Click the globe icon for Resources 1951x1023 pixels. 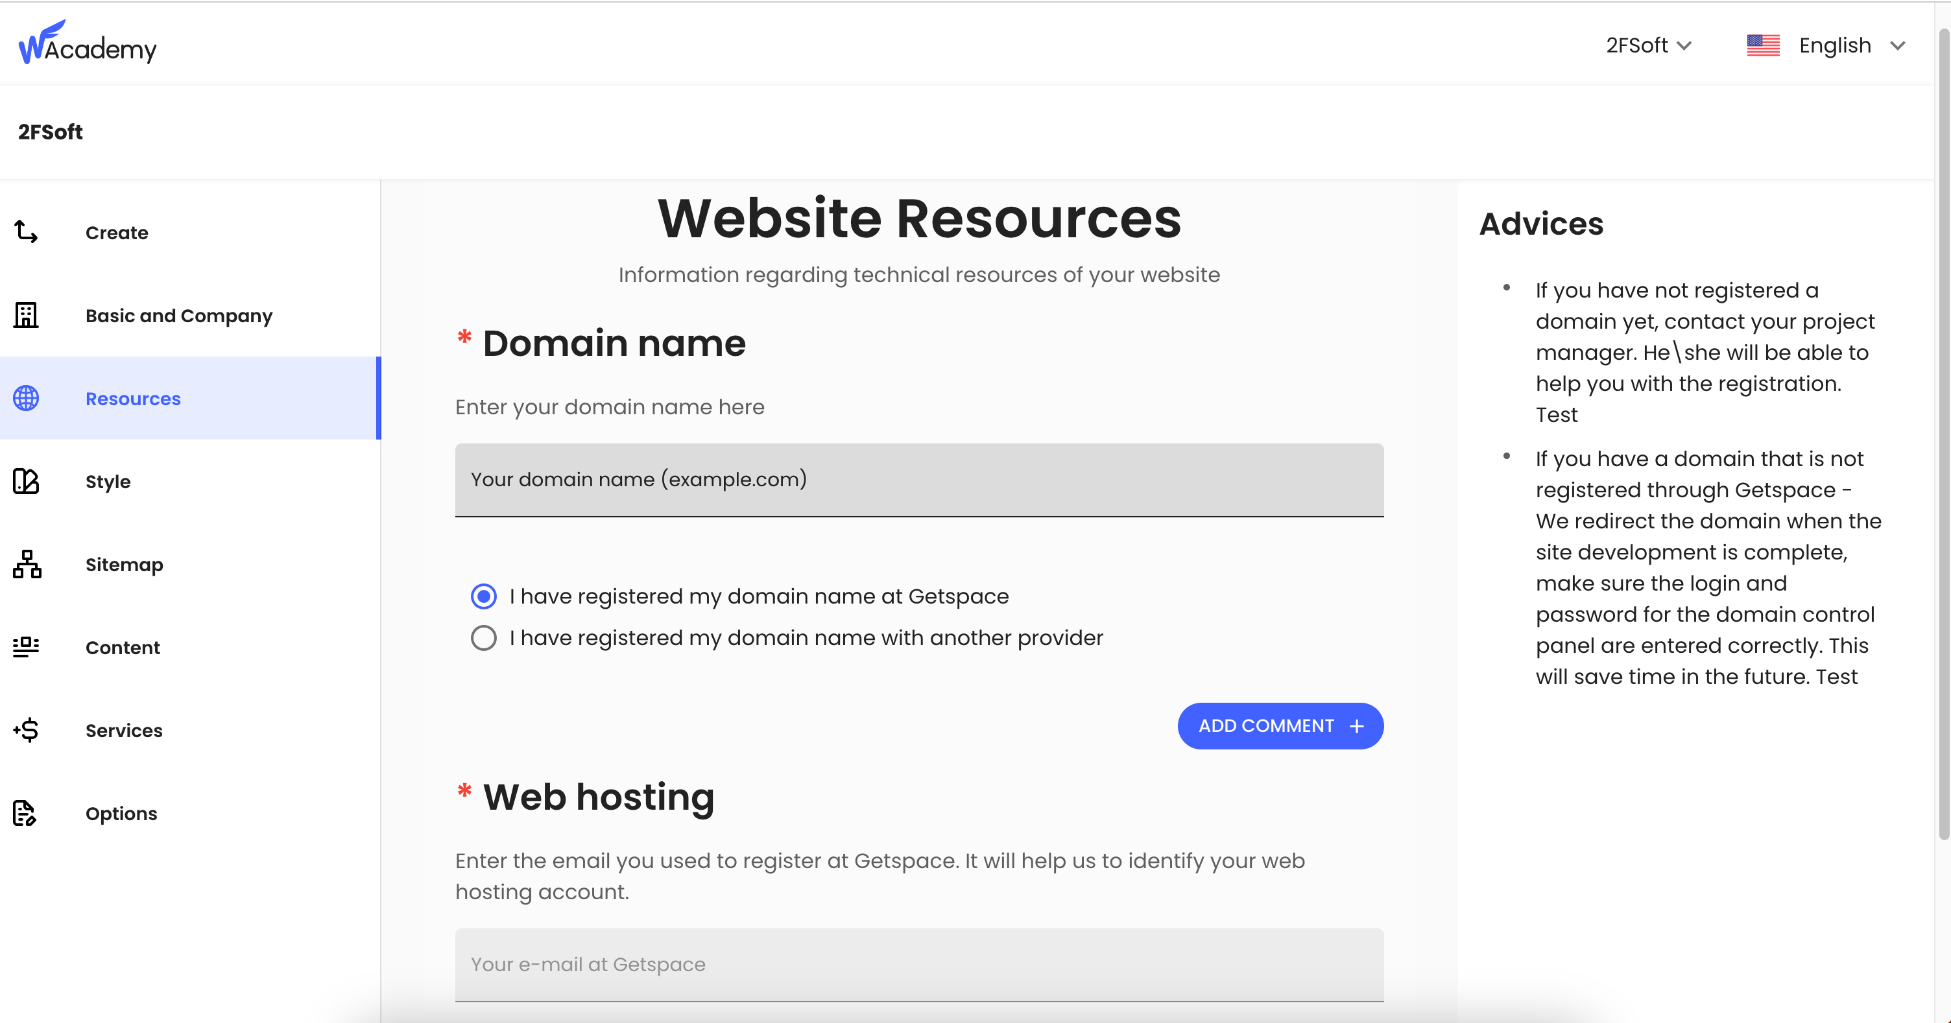pos(27,398)
